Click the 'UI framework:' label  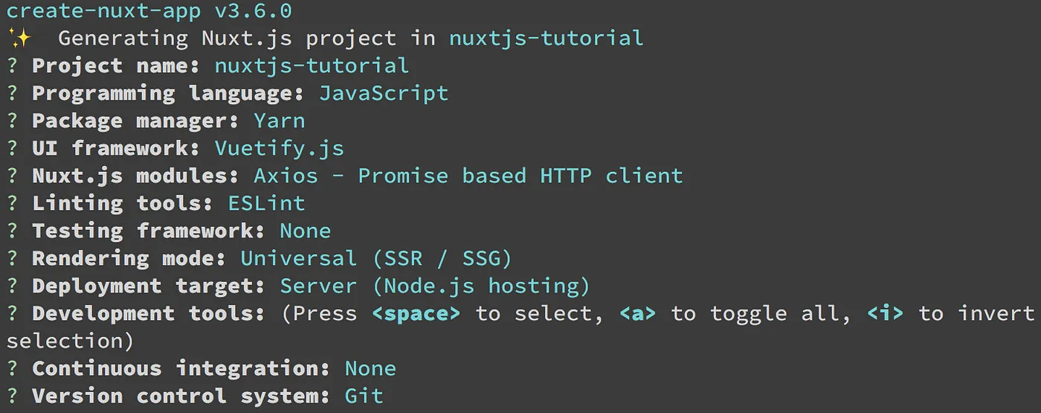[x=116, y=148]
